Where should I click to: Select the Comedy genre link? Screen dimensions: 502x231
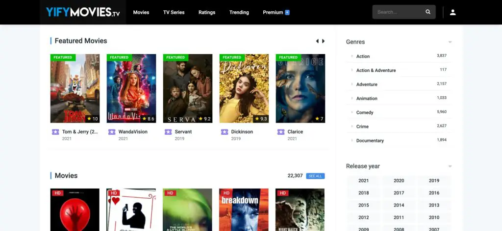pos(365,113)
